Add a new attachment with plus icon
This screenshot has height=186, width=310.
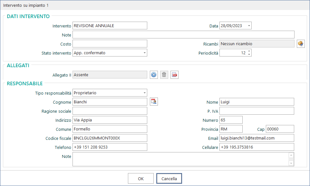coord(154,75)
